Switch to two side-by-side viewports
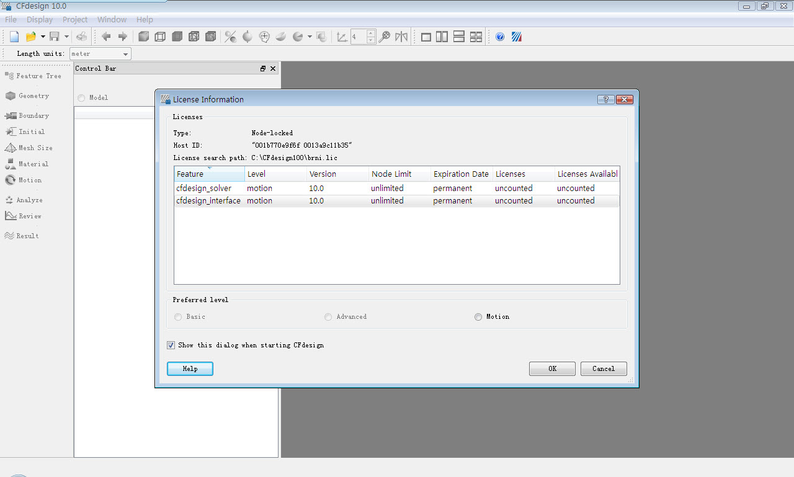Image resolution: width=794 pixels, height=477 pixels. pyautogui.click(x=442, y=37)
